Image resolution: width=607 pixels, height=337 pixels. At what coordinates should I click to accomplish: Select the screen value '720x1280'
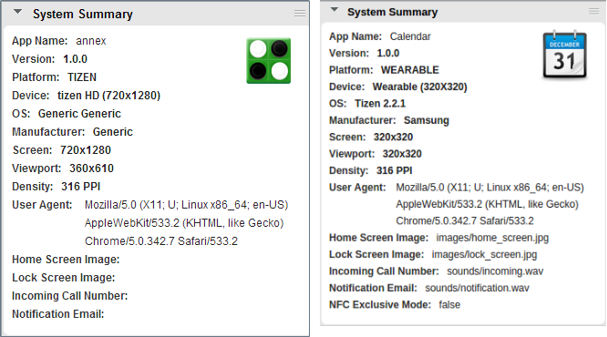[86, 150]
